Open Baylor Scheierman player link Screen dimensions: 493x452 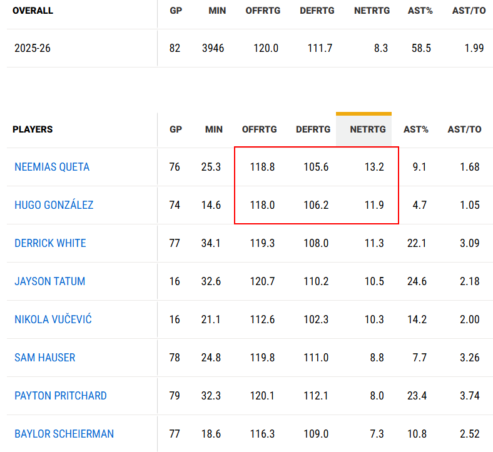[x=64, y=434]
